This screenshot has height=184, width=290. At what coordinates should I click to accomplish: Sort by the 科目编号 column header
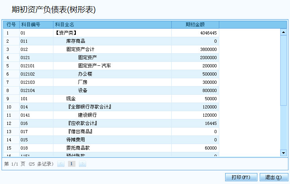tap(36, 25)
